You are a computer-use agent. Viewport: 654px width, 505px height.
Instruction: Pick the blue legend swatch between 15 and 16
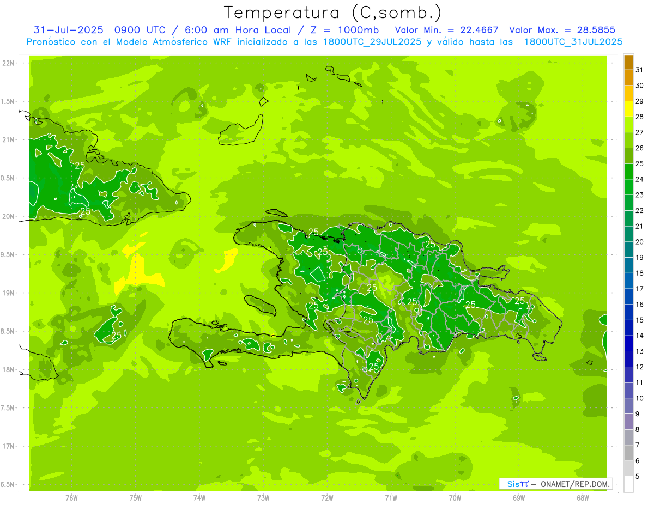pos(628,312)
